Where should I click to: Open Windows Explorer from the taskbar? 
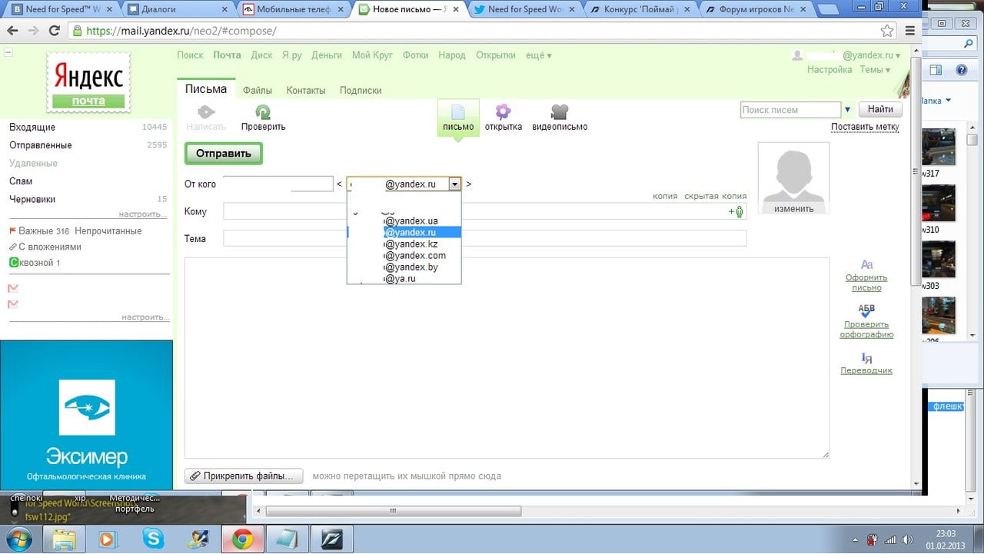click(65, 539)
